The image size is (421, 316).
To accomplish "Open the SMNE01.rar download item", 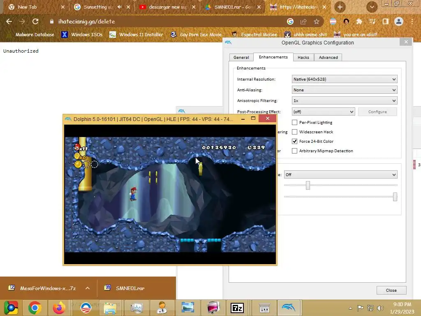I will 125,288.
